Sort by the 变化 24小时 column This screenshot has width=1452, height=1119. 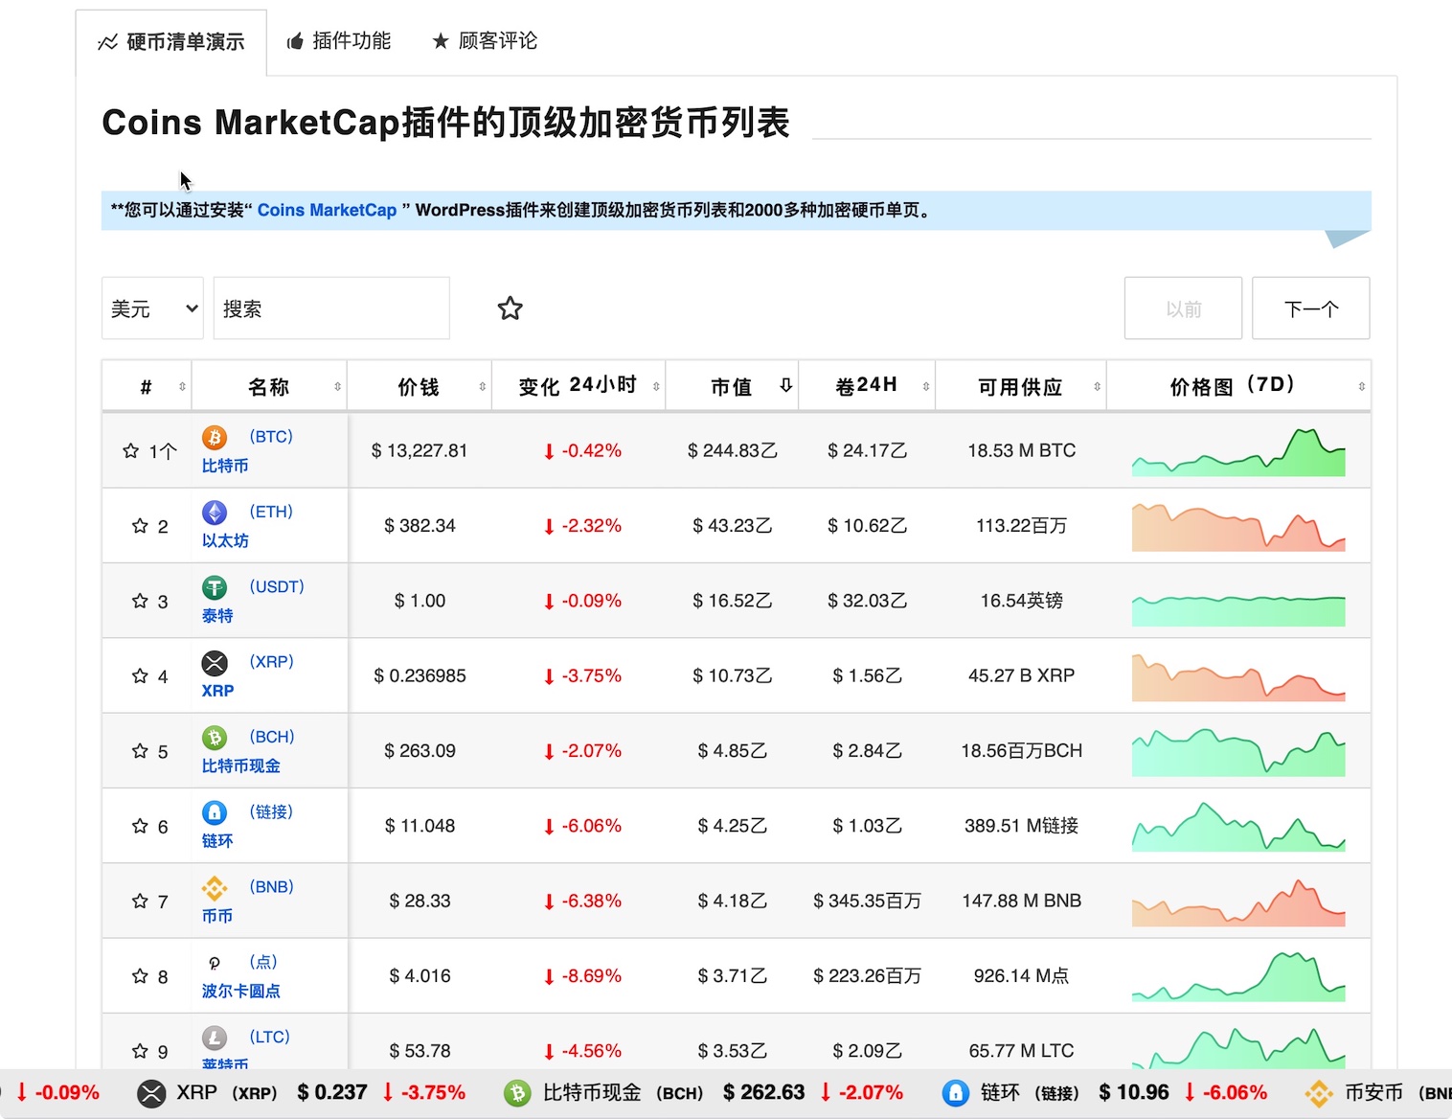click(579, 386)
